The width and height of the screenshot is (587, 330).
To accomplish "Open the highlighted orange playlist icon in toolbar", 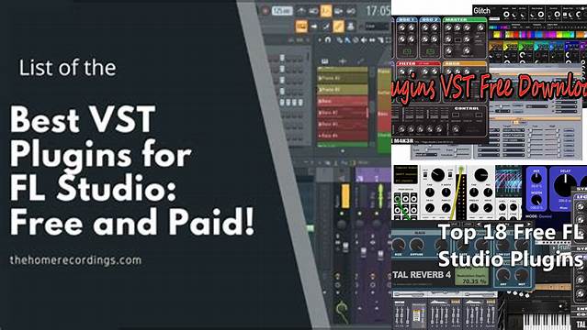I will coord(326,11).
